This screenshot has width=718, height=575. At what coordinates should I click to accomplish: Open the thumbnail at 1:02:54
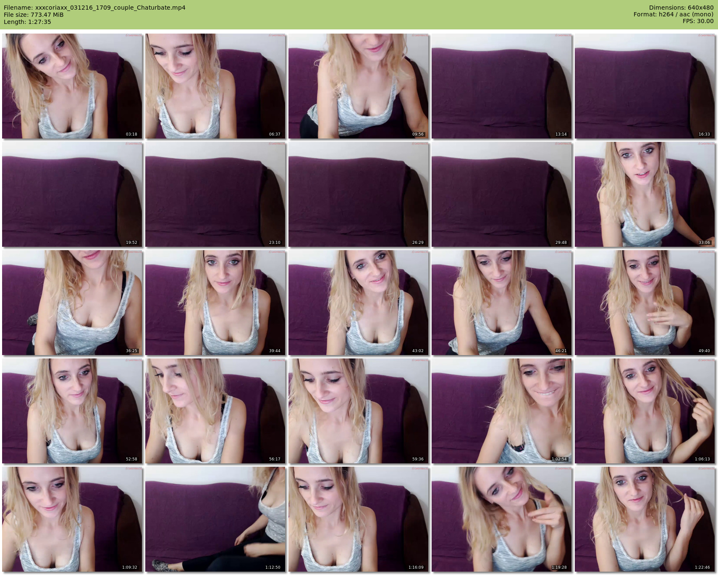click(x=502, y=411)
